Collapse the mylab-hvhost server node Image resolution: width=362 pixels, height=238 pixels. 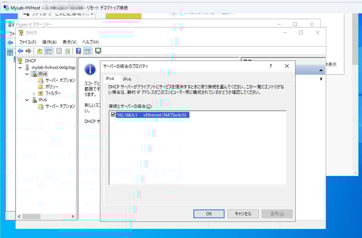(x=20, y=68)
